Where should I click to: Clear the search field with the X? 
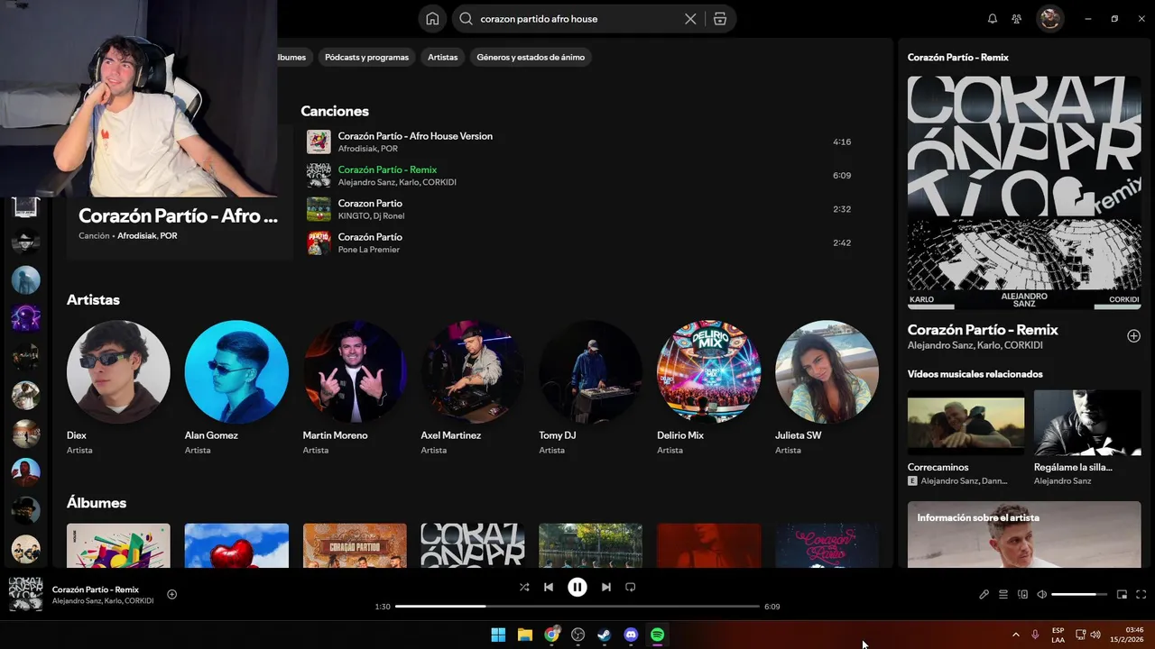tap(690, 19)
